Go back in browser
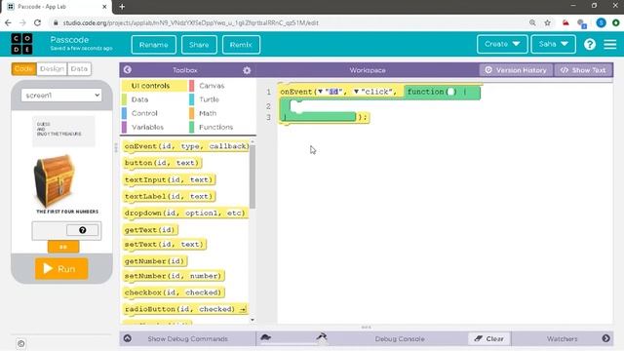624x351 pixels. tap(8, 22)
